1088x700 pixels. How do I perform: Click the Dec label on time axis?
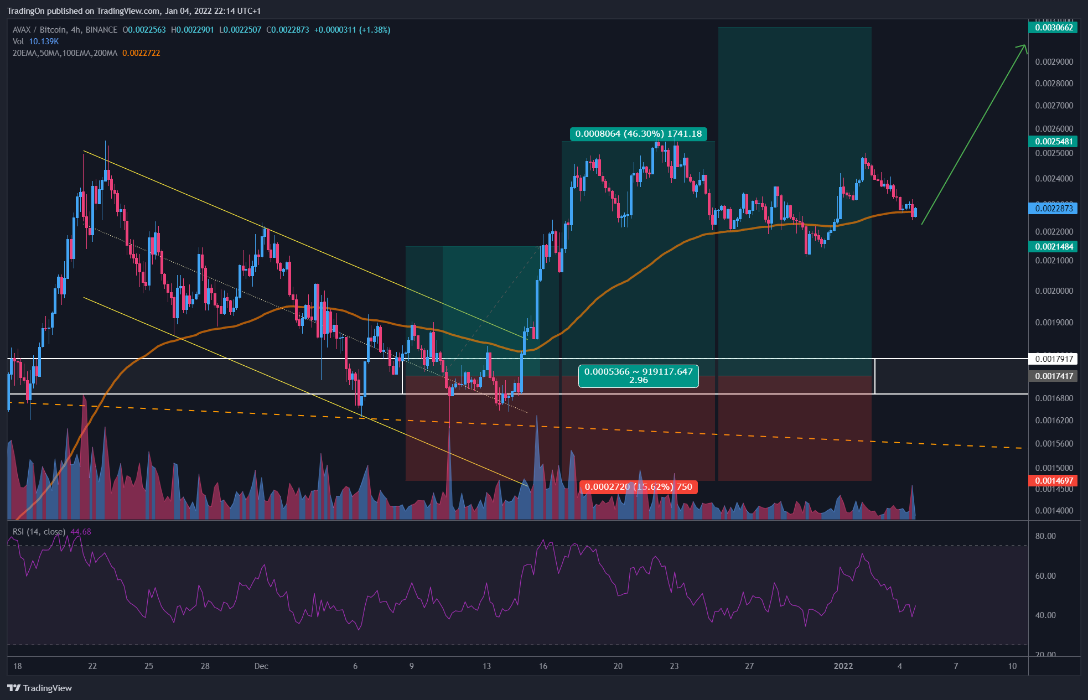point(261,666)
